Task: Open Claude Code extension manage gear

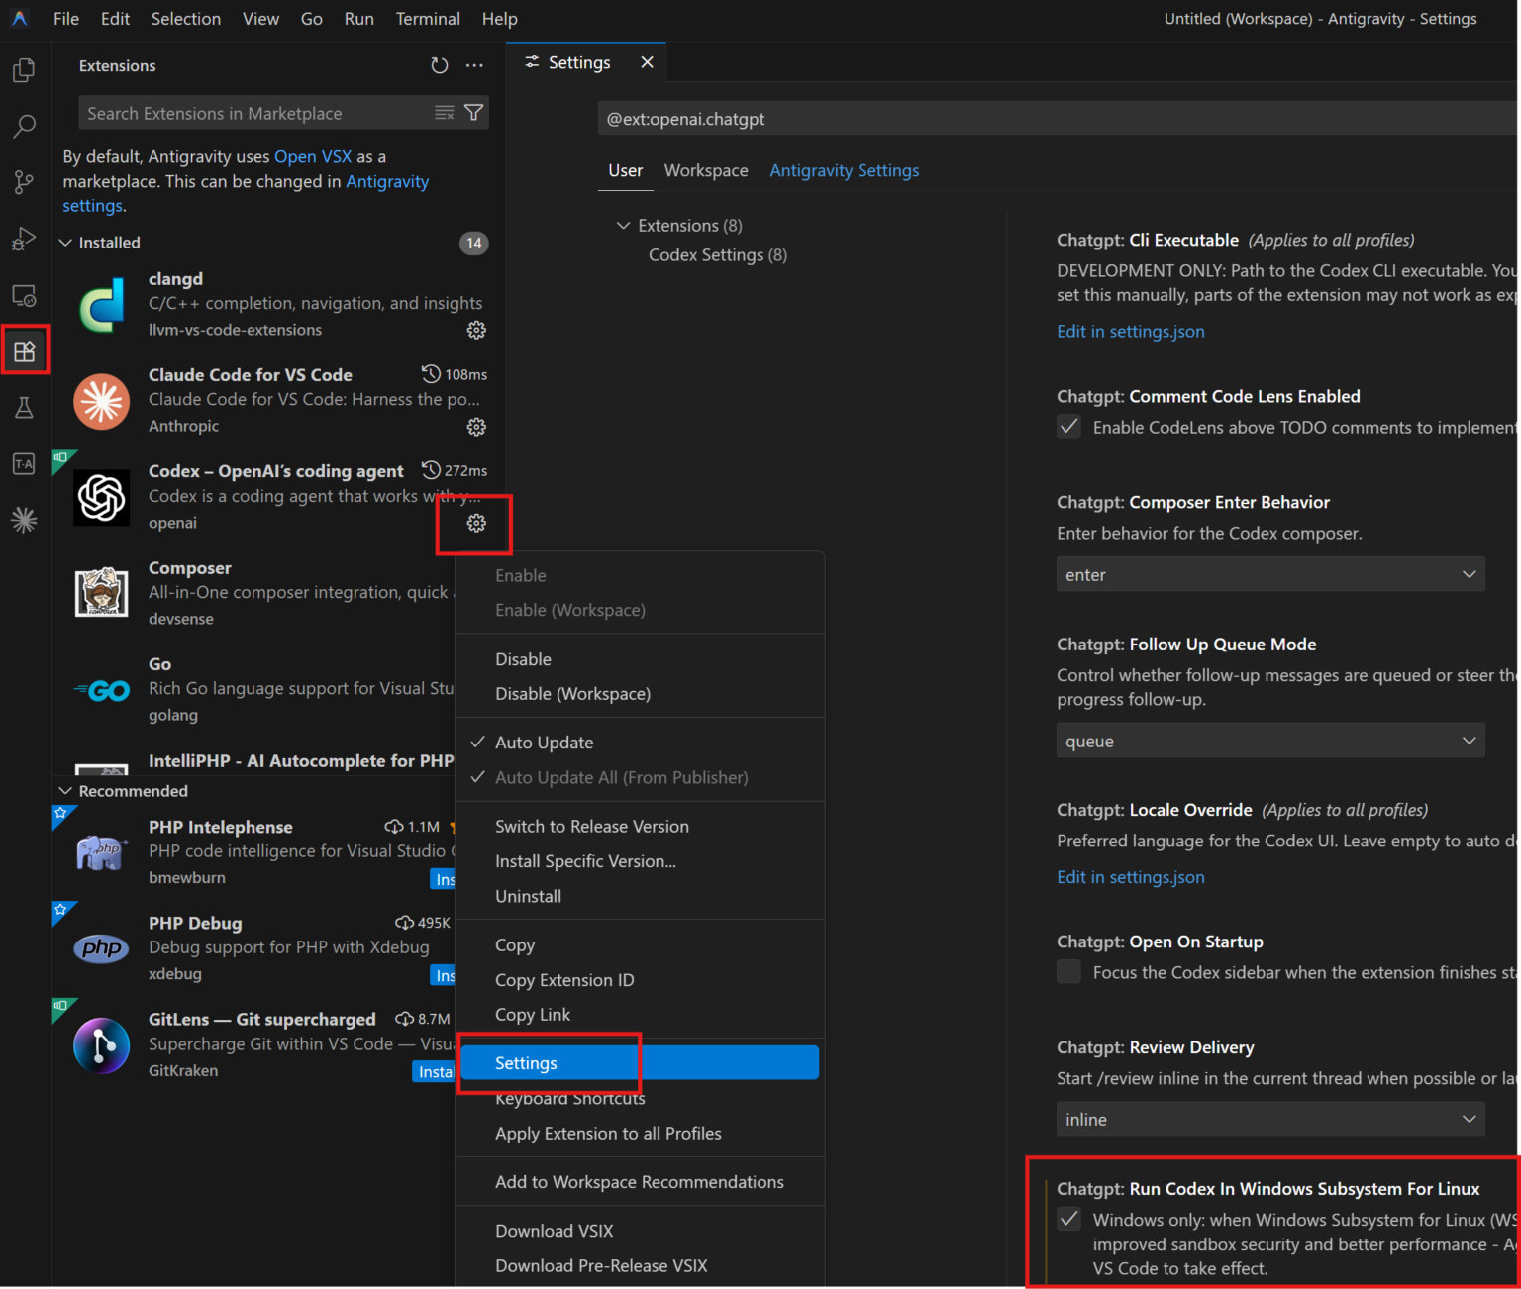Action: point(476,427)
